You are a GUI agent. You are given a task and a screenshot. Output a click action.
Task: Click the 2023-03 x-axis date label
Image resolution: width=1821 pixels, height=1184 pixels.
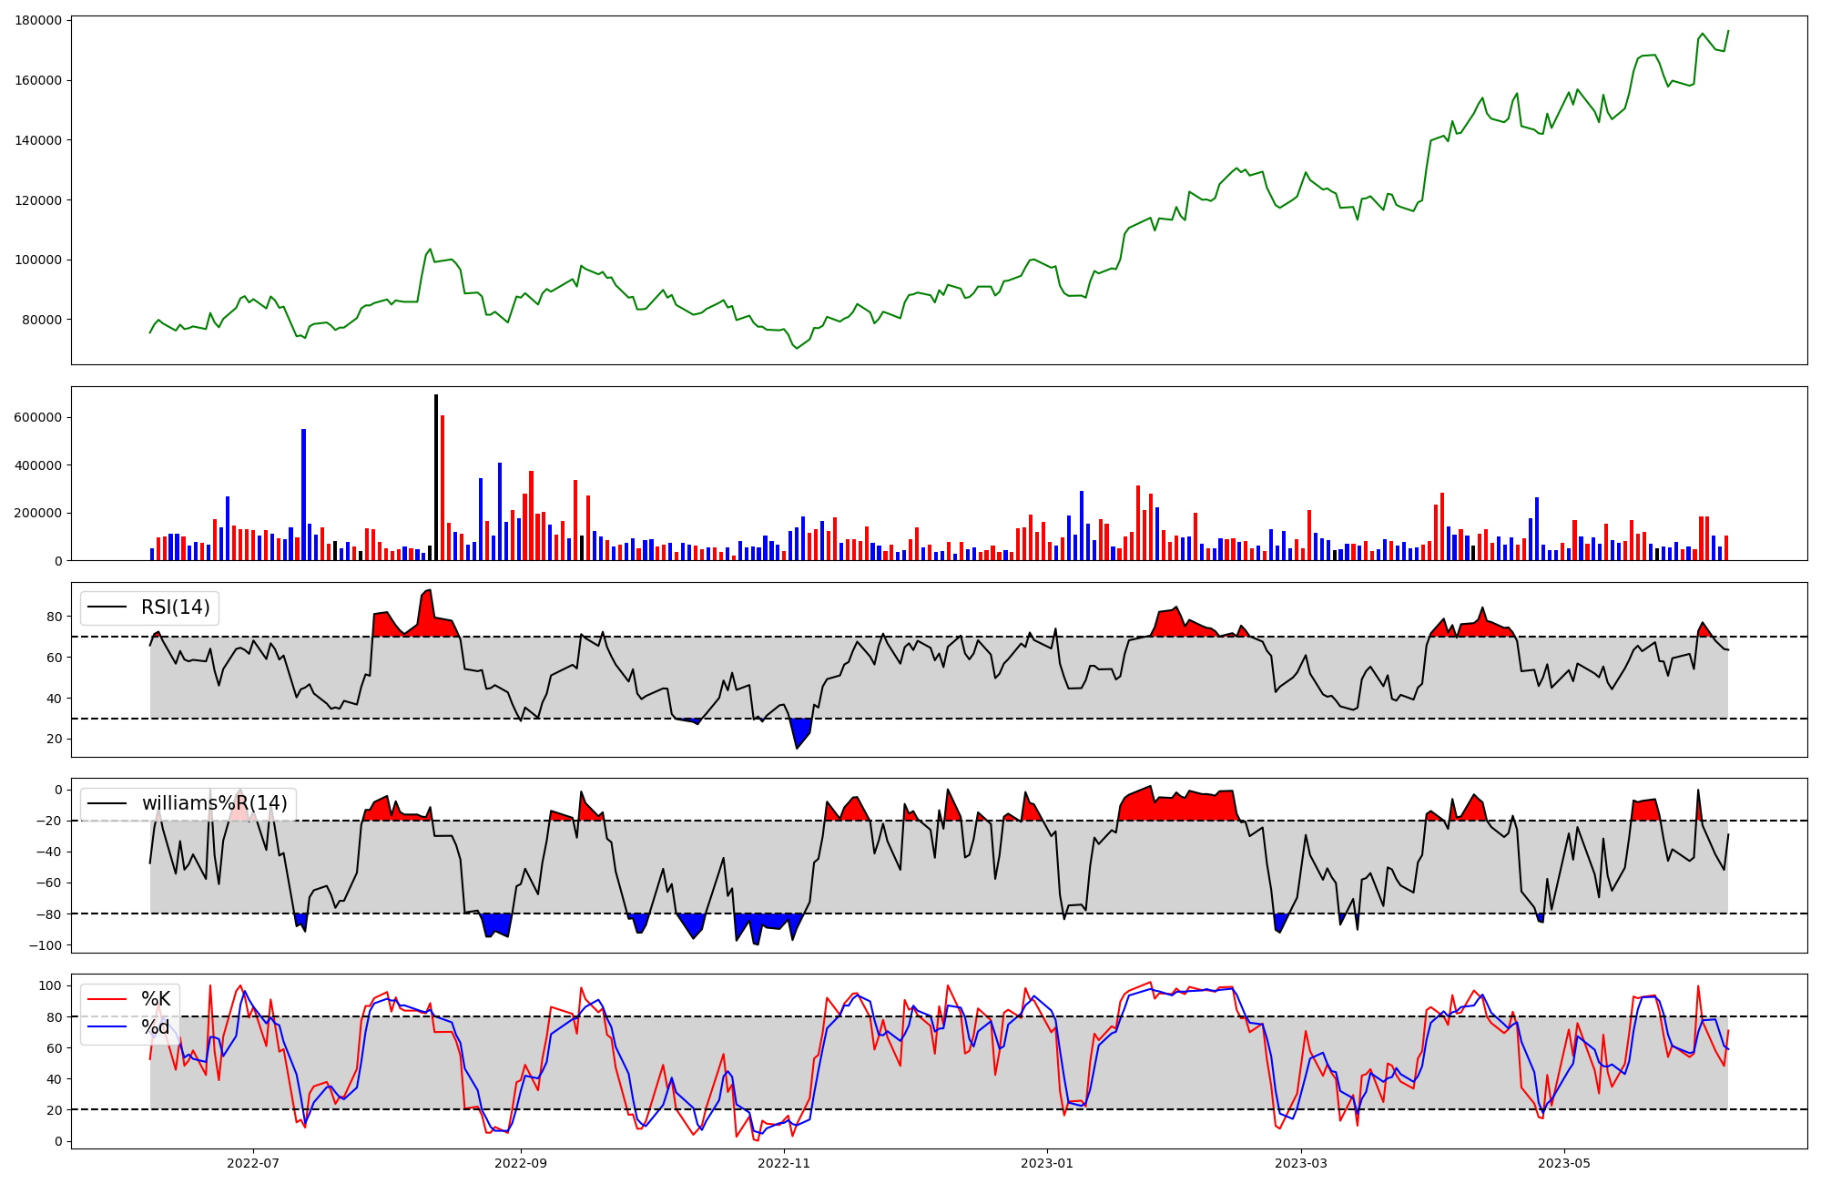coord(1300,1163)
